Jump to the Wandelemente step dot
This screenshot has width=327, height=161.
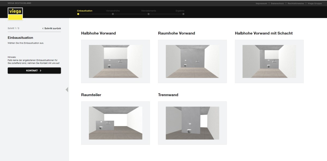pos(149,14)
